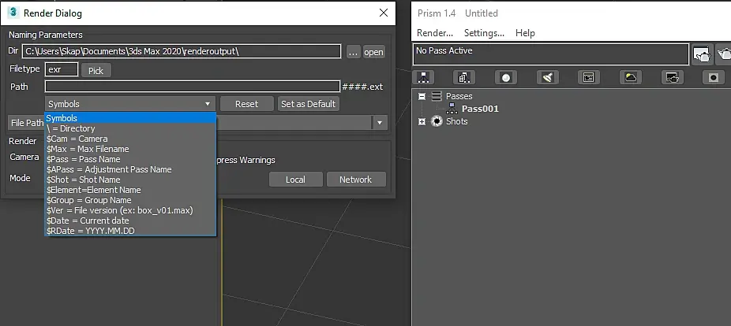The width and height of the screenshot is (731, 326).
Task: Click the empty Path input field
Action: [193, 87]
